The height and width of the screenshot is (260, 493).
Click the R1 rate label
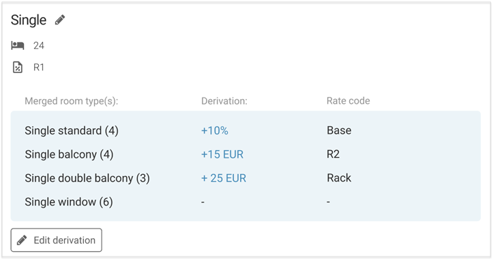[39, 68]
